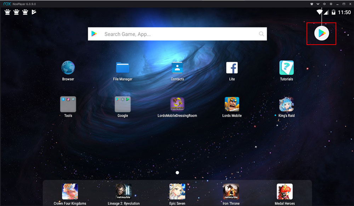Click the 11:50 clock
This screenshot has height=206, width=354.
[344, 12]
